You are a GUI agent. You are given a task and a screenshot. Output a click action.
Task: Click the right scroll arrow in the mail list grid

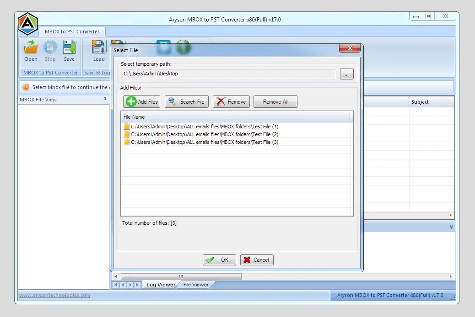point(450,215)
